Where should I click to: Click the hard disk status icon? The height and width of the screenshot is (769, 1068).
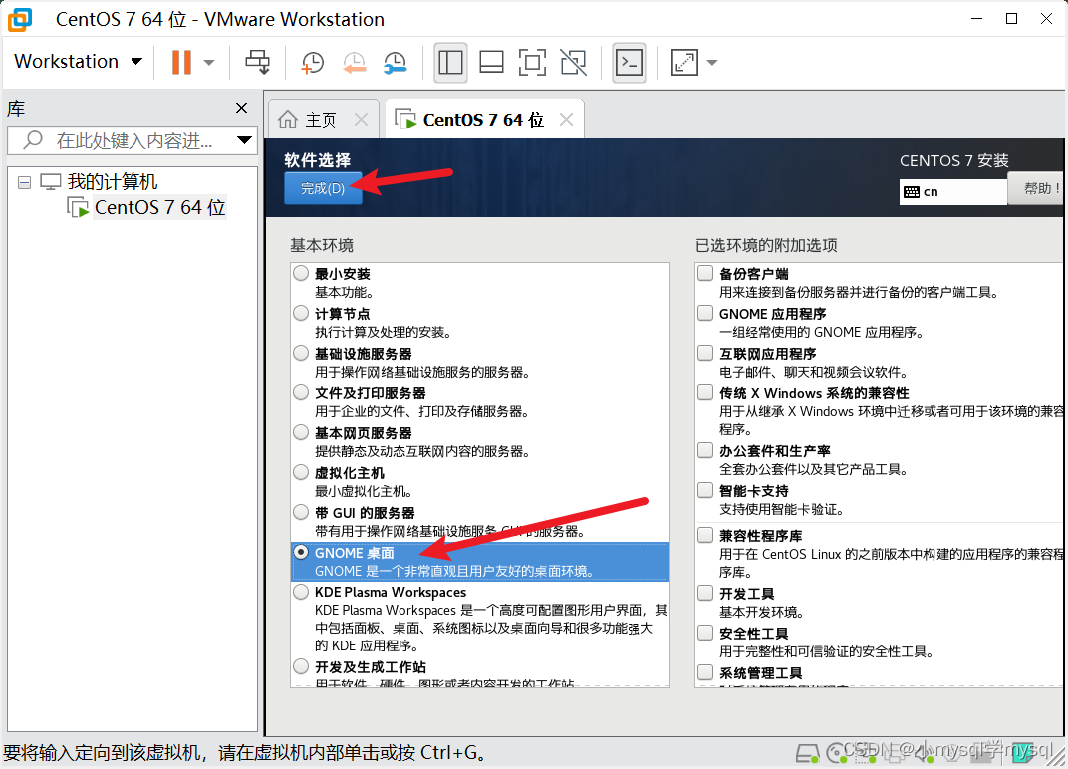pos(807,754)
